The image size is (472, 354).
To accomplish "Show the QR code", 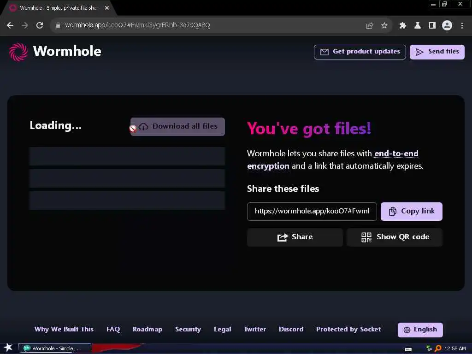I will [395, 237].
